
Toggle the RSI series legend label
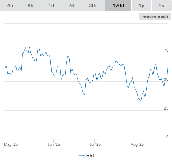click(90, 156)
